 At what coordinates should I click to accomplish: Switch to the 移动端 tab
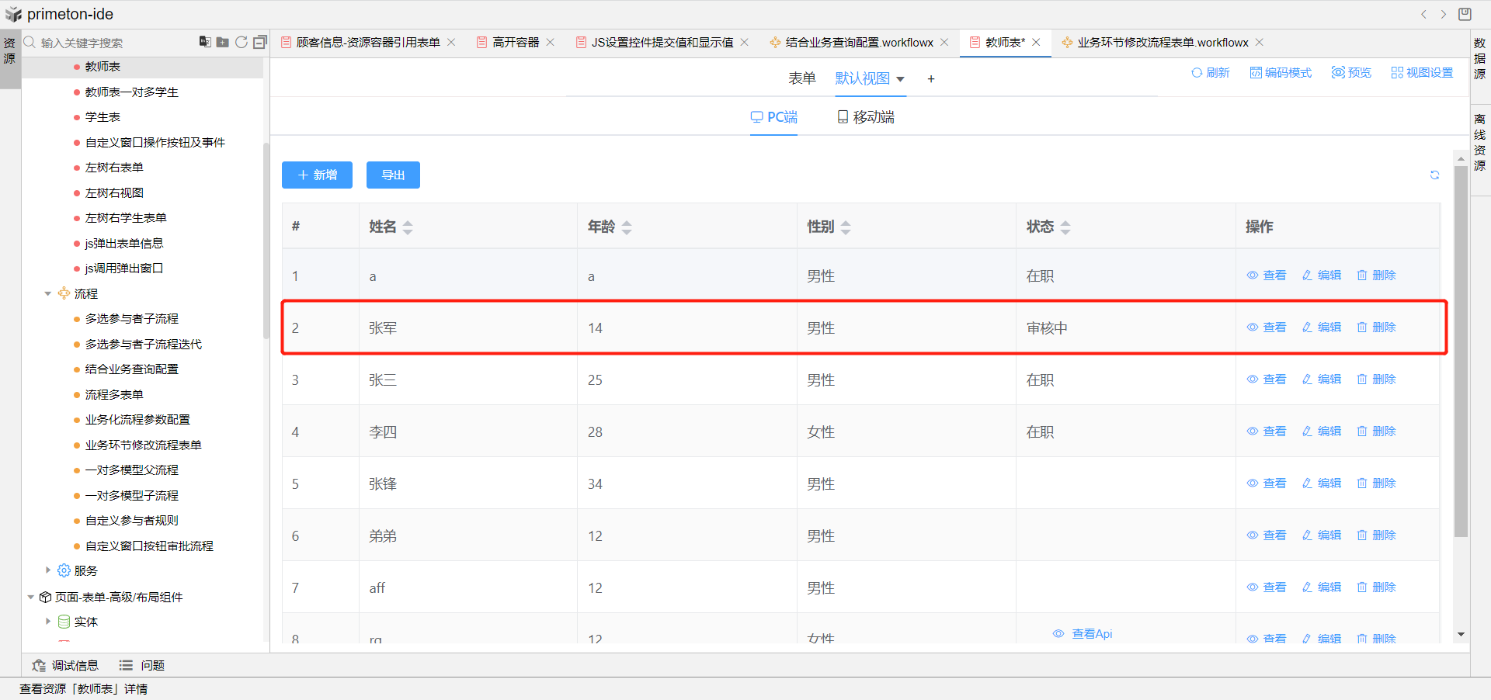(866, 117)
